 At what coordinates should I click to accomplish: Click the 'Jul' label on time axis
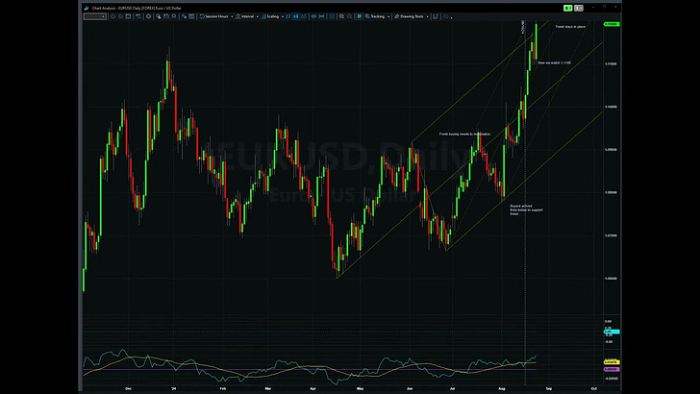pos(452,388)
